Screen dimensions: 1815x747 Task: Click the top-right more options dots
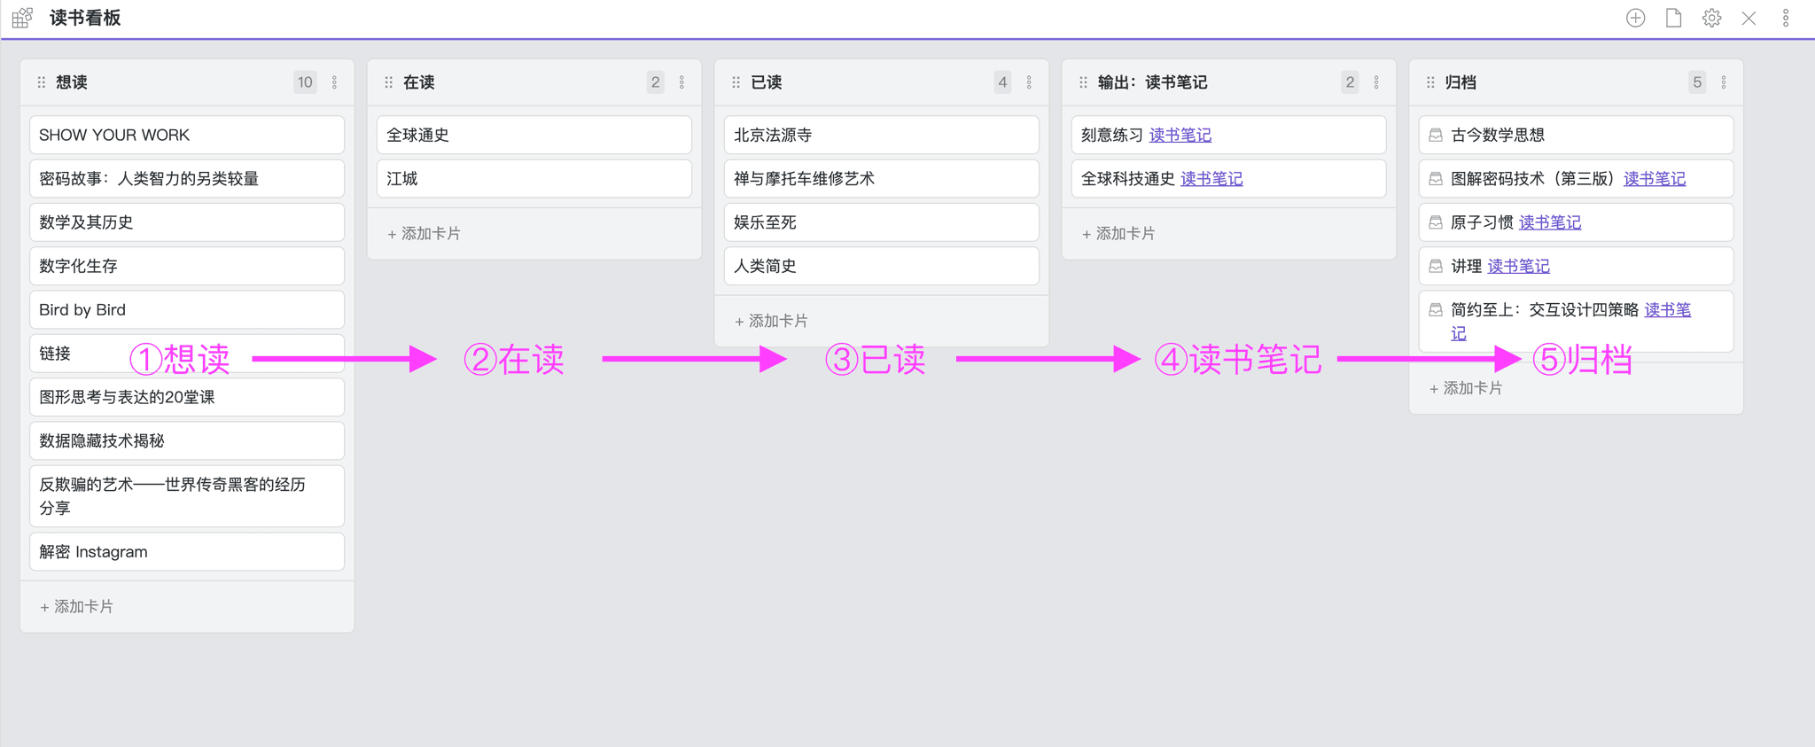(x=1786, y=18)
